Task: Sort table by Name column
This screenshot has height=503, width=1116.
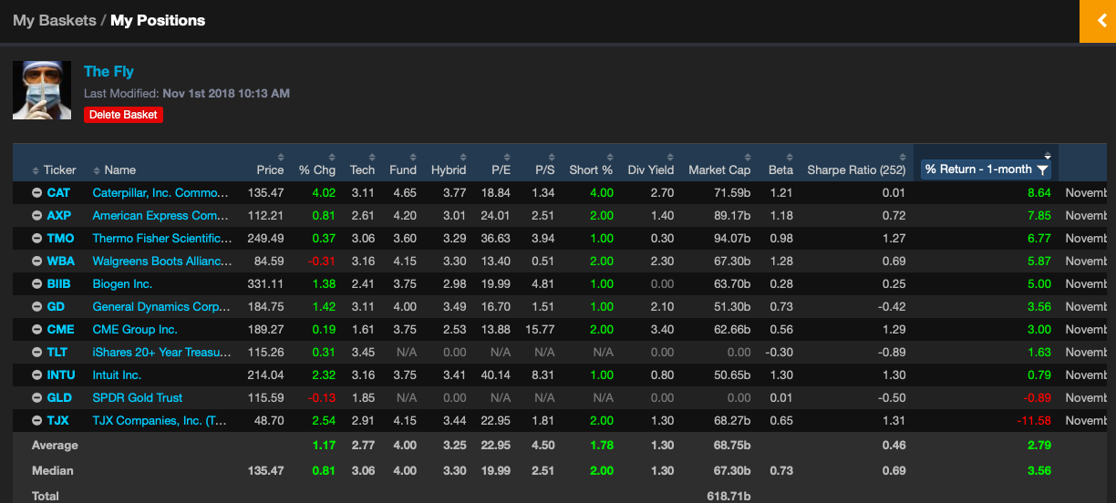Action: [x=115, y=169]
